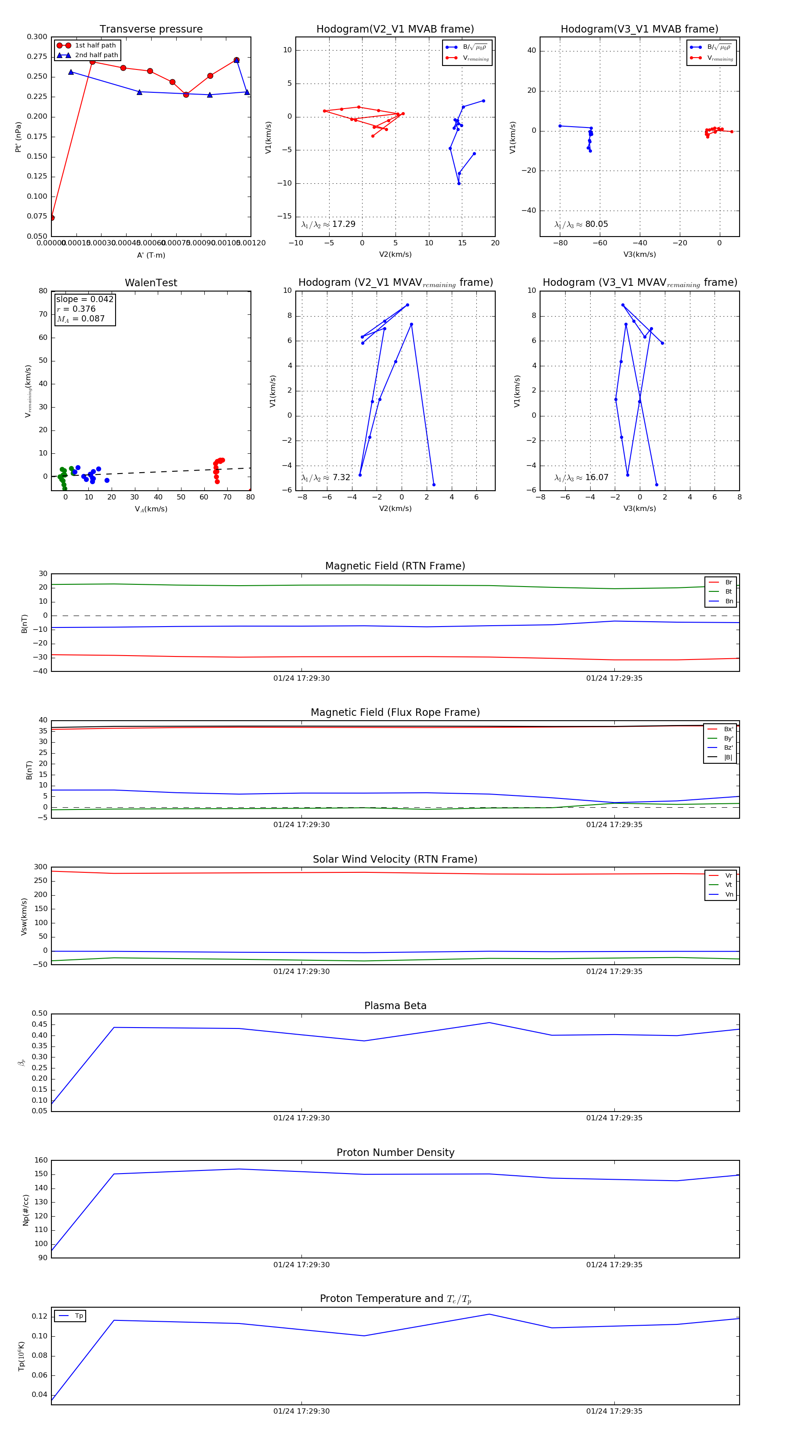Image resolution: width=791 pixels, height=1451 pixels.
Task: Click the "A' (T·m)" axis label
Action: [151, 255]
